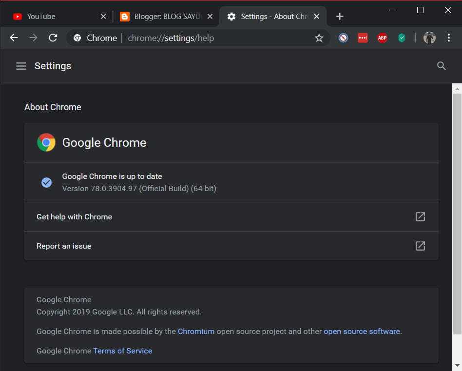Open the Terms of Service link
462x371 pixels.
click(122, 351)
